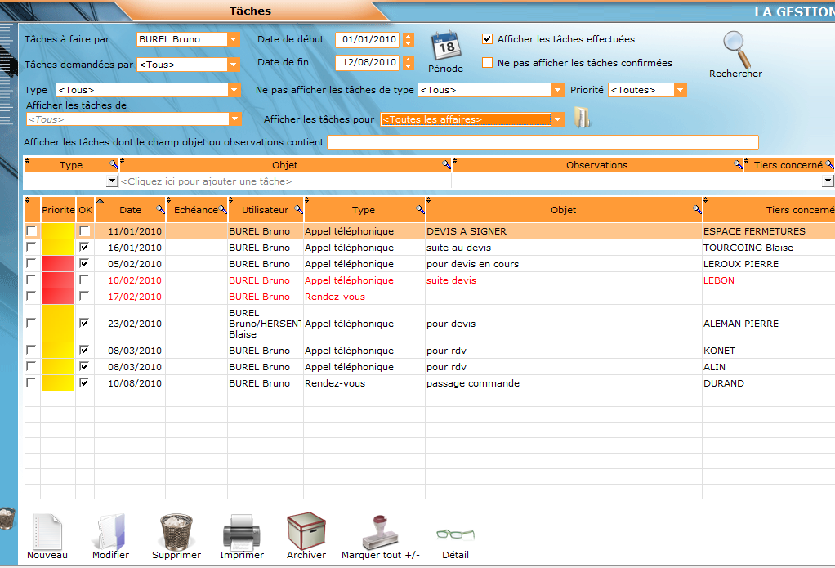Select the ESPACE FERMETURES cell

[769, 230]
